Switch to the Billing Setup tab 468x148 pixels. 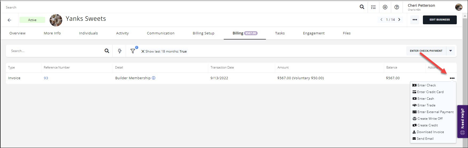coord(203,33)
